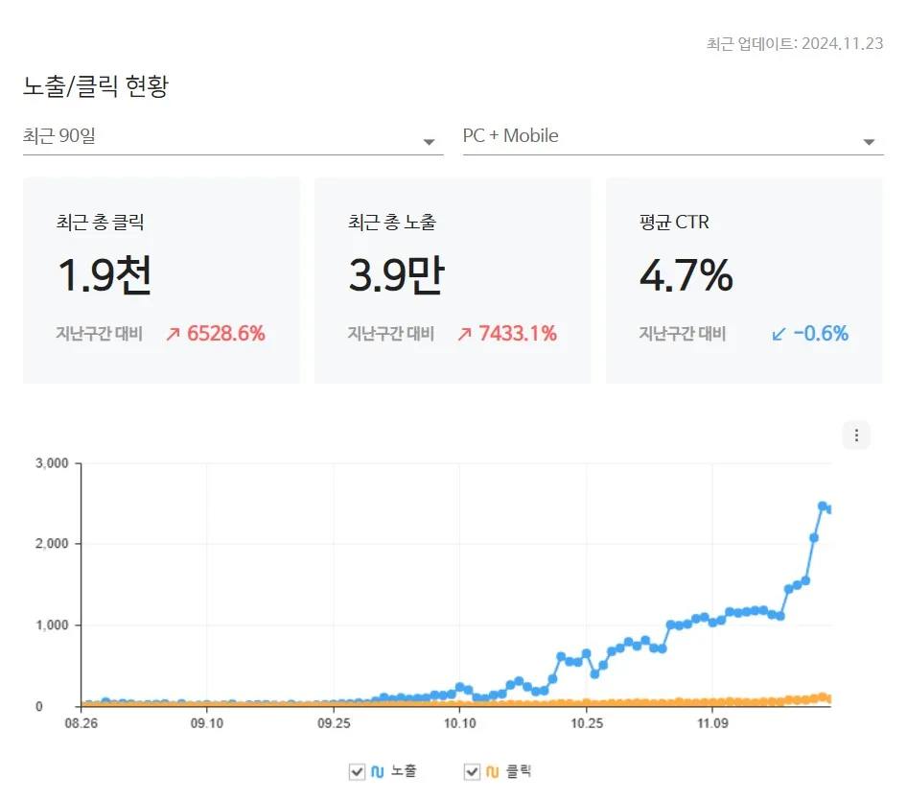Click the 1.9천 total clicks figure
This screenshot has height=801, width=907.
[x=107, y=275]
